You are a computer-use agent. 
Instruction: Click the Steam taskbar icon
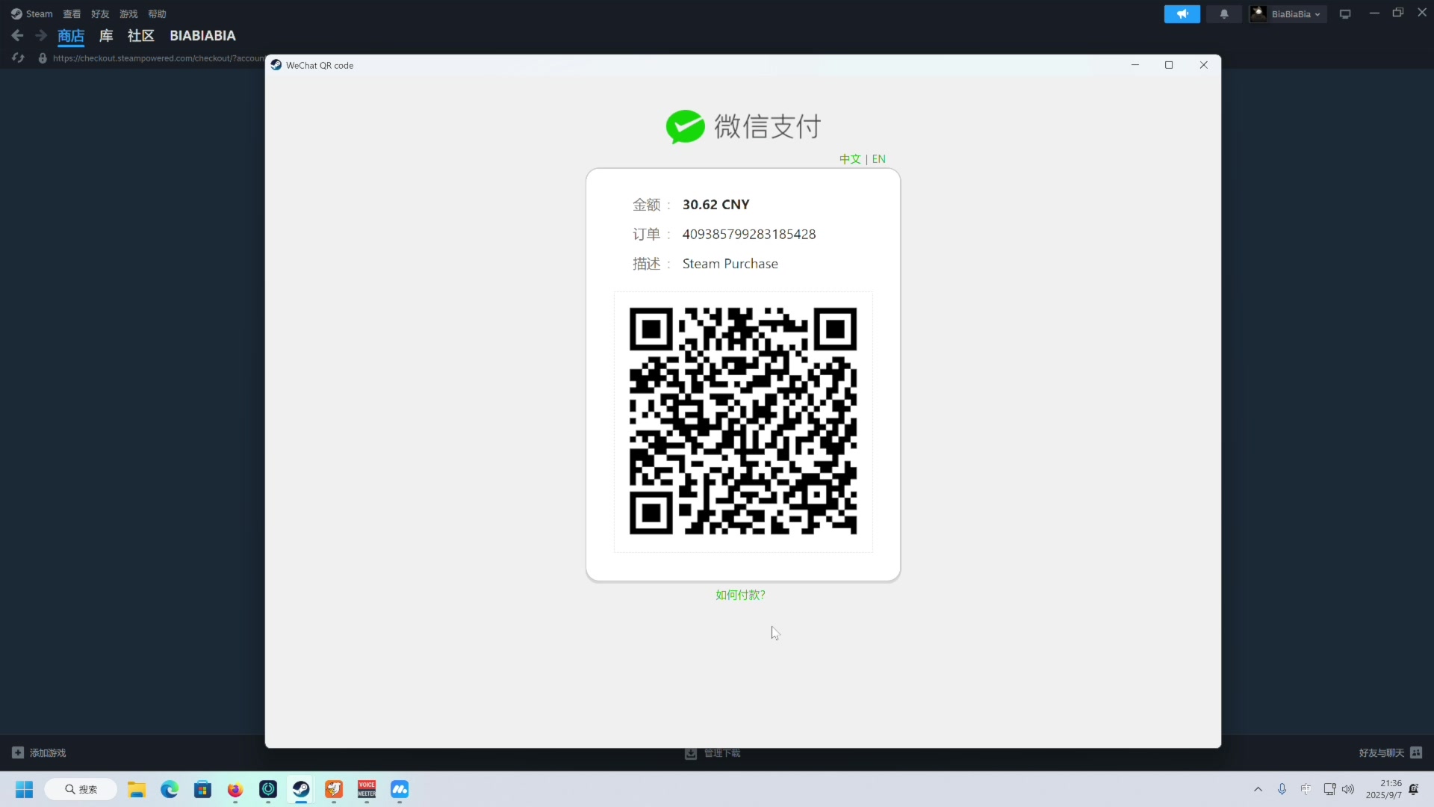pos(301,789)
